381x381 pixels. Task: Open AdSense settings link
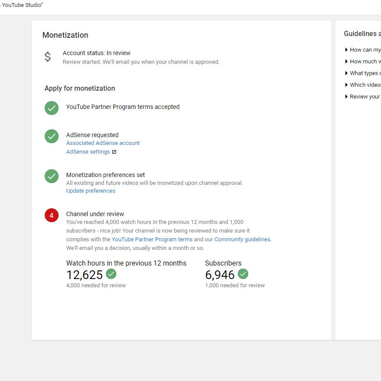88,152
